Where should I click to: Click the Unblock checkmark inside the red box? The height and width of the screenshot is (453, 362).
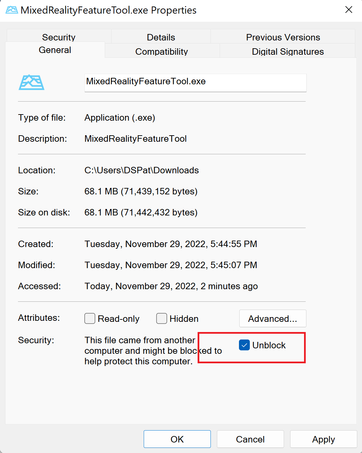click(x=244, y=345)
